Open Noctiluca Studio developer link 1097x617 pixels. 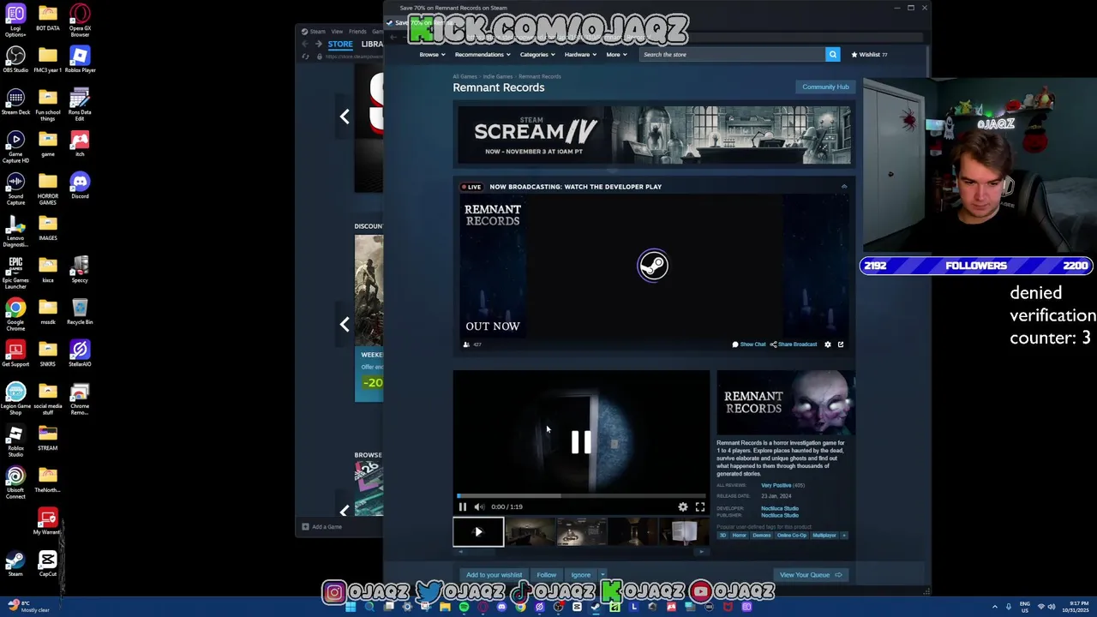pyautogui.click(x=780, y=508)
